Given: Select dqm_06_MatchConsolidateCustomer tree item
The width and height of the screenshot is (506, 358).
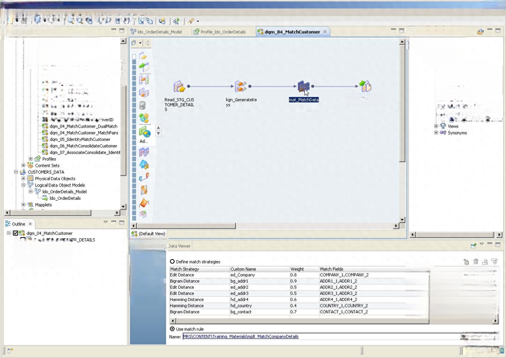Looking at the screenshot, I should (x=83, y=146).
